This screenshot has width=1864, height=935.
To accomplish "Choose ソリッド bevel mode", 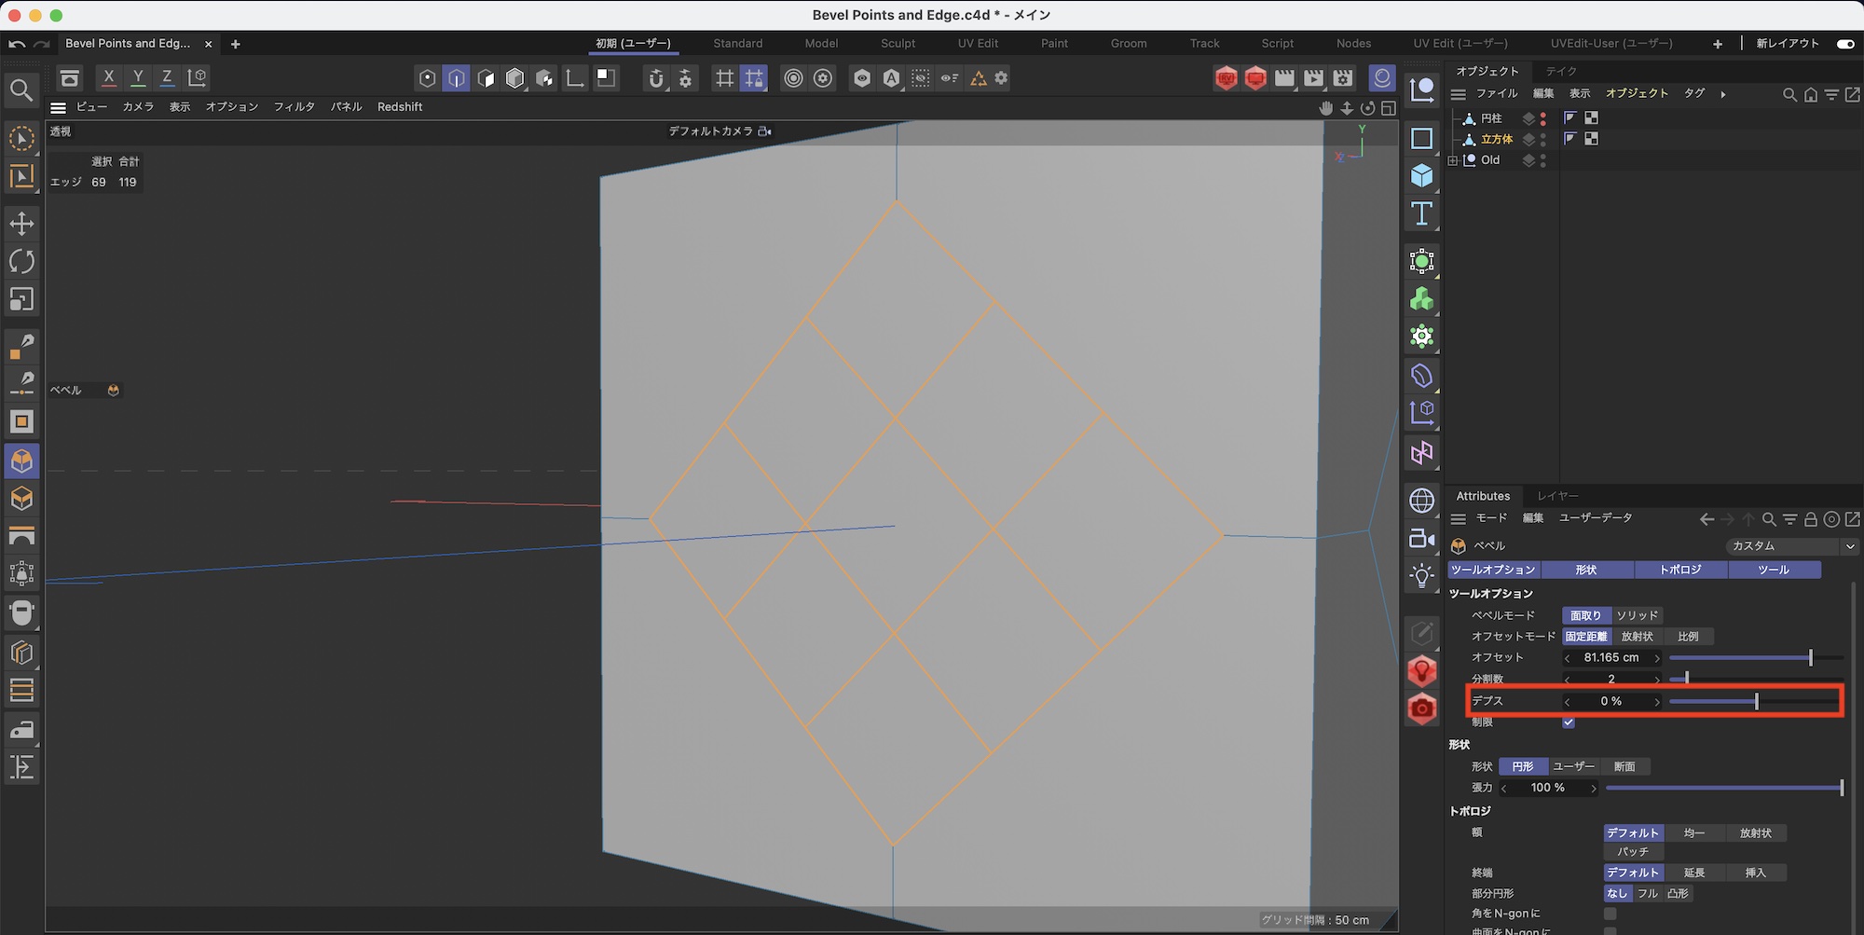I will tap(1637, 615).
